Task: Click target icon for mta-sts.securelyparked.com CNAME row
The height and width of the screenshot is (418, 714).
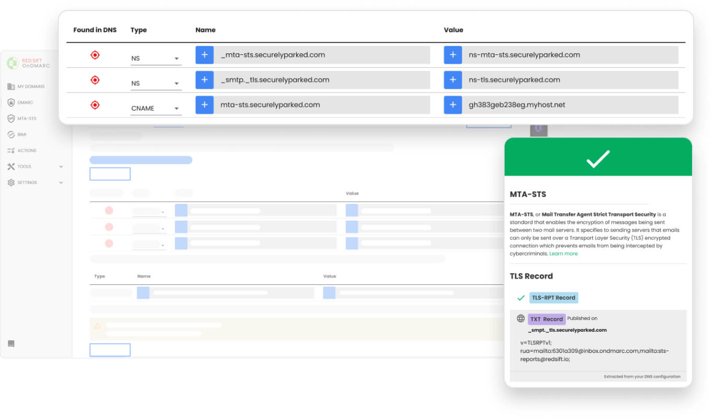Action: tap(95, 105)
